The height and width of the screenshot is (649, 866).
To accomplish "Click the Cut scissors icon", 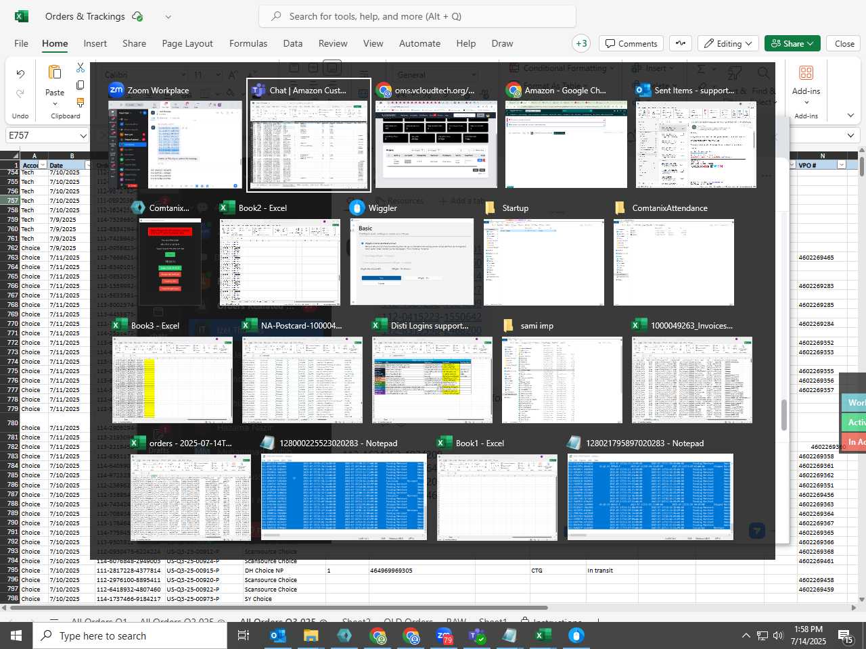I will [81, 68].
